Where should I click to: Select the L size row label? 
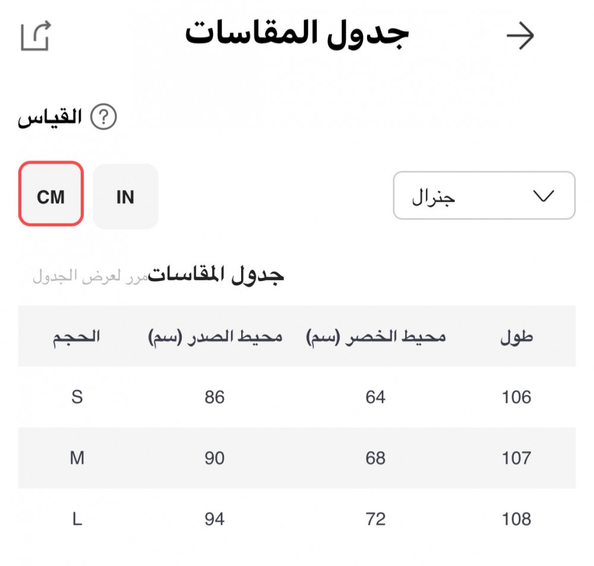tap(77, 519)
